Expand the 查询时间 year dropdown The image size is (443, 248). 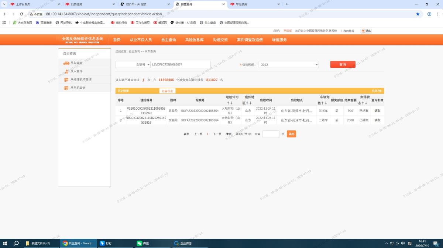[288, 64]
